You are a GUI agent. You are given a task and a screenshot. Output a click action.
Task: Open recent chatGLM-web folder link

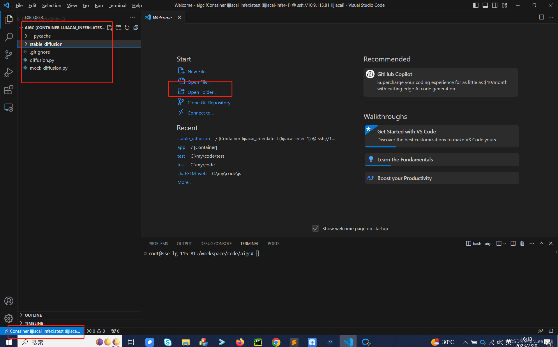pyautogui.click(x=192, y=173)
